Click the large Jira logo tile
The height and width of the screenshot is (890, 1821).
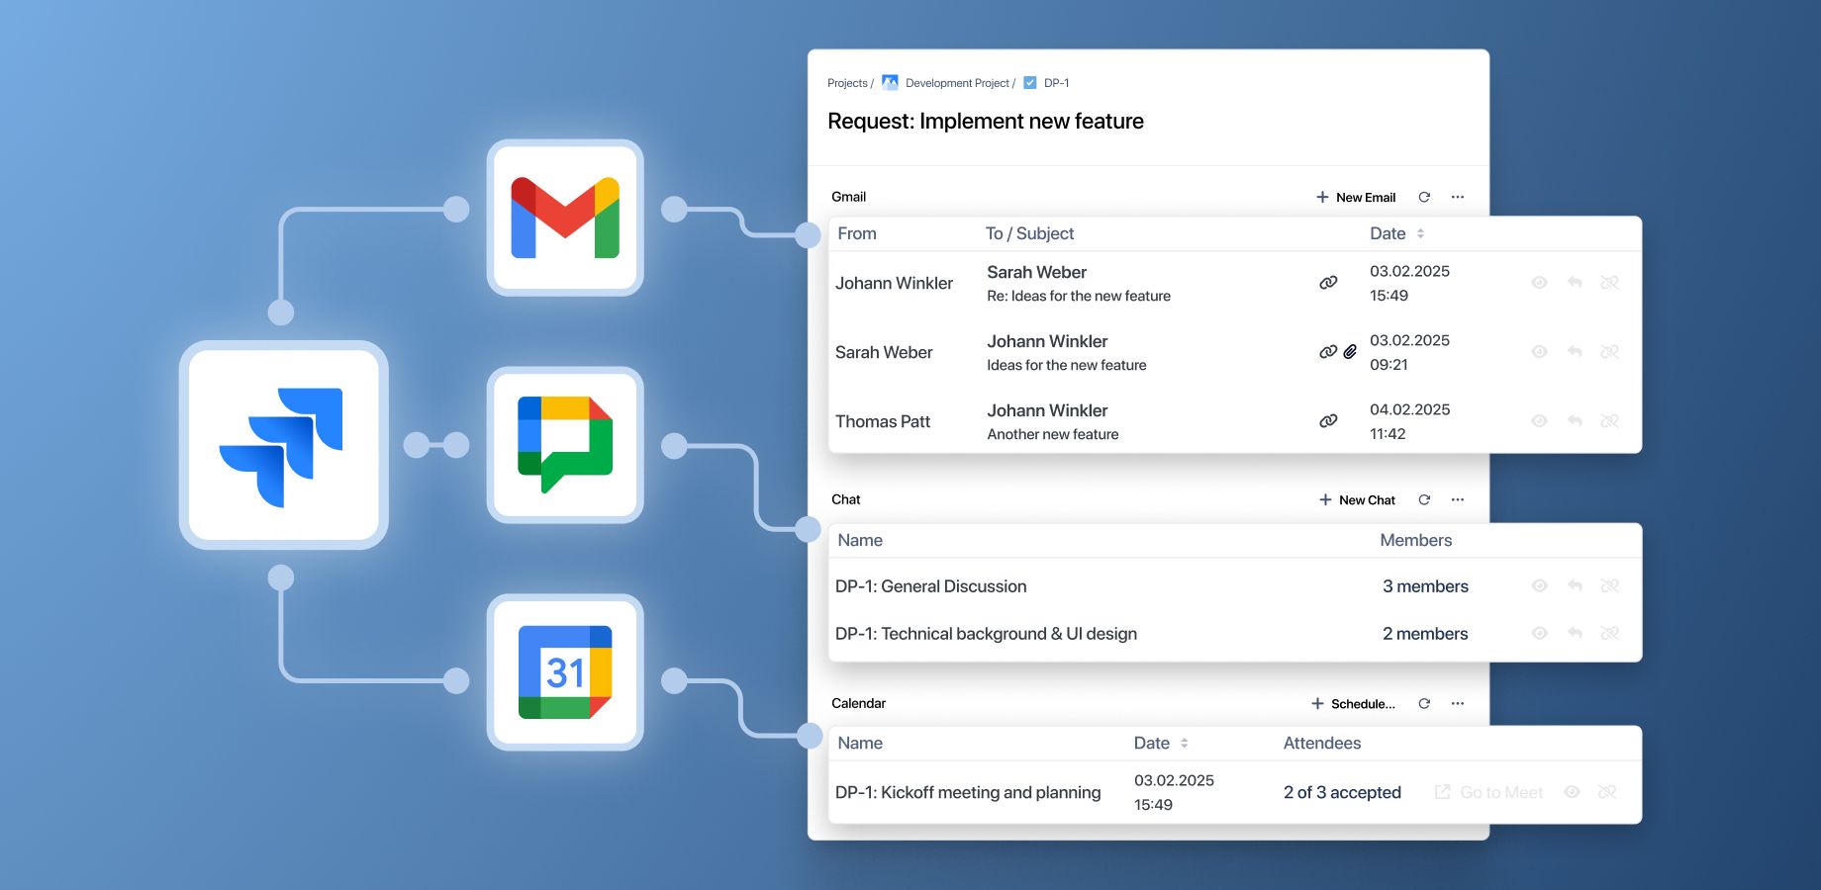284,445
